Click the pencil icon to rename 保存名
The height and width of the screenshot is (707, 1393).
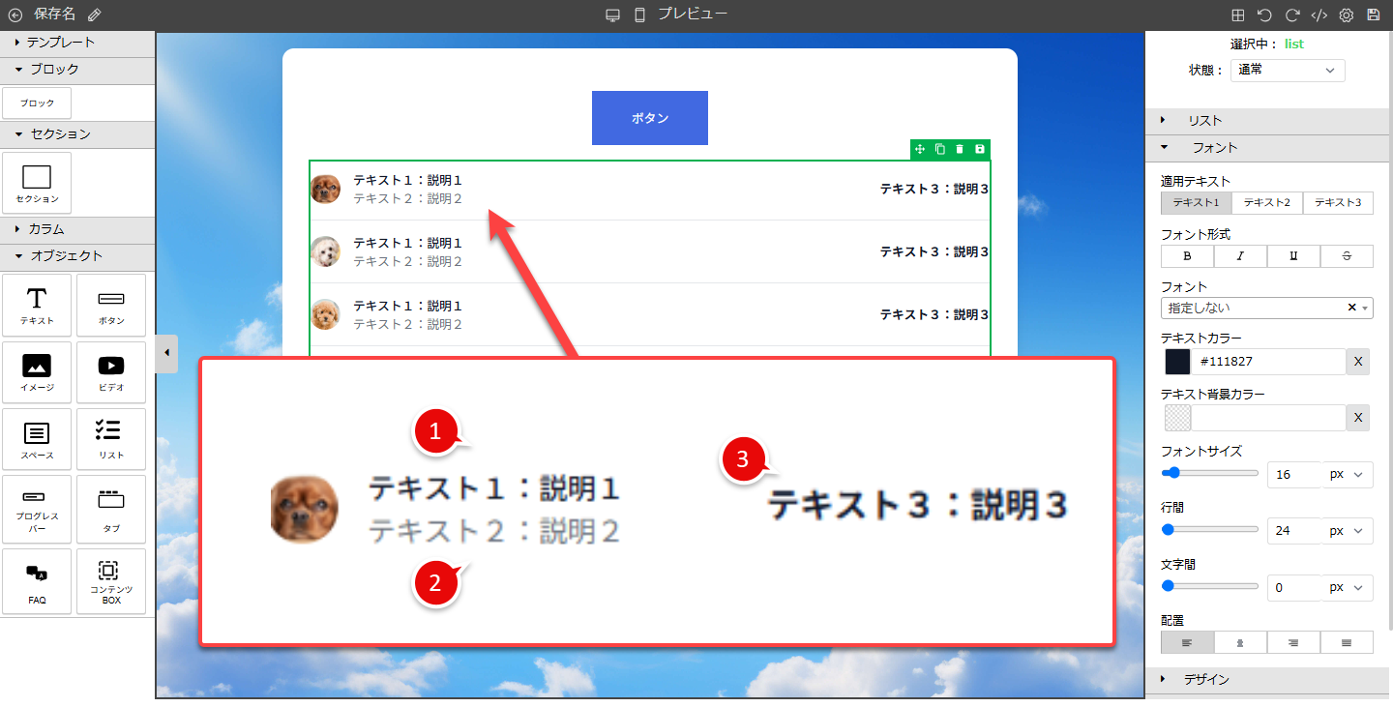(x=94, y=15)
